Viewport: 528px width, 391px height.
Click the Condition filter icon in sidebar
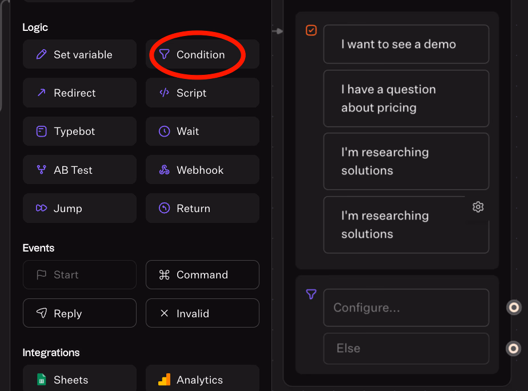pyautogui.click(x=165, y=55)
